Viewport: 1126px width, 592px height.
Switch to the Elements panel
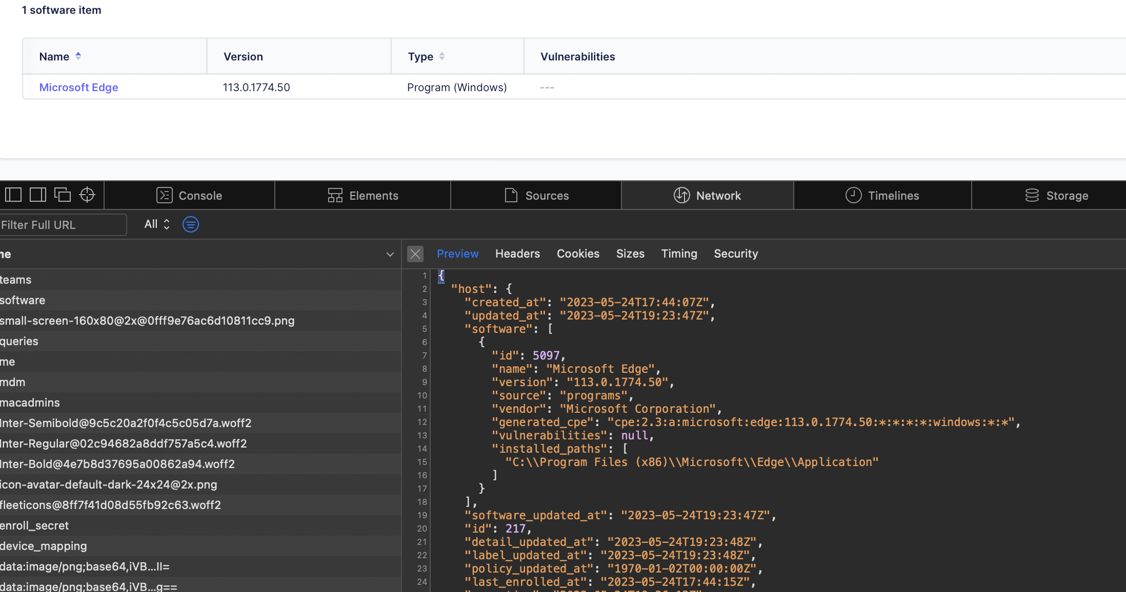coord(363,195)
